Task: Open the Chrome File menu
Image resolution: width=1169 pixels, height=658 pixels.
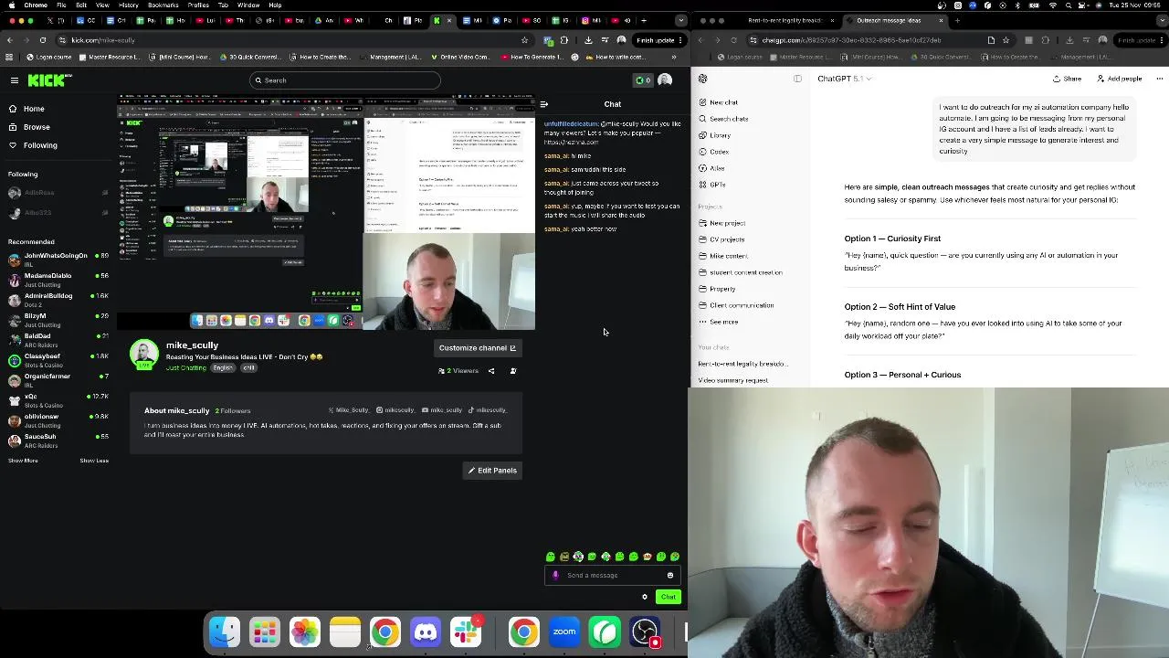Action: [61, 5]
